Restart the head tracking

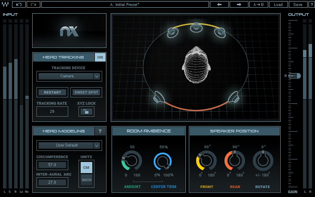[x=52, y=92]
